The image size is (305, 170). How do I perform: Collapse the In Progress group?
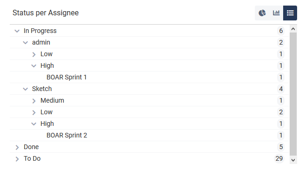pyautogui.click(x=17, y=31)
